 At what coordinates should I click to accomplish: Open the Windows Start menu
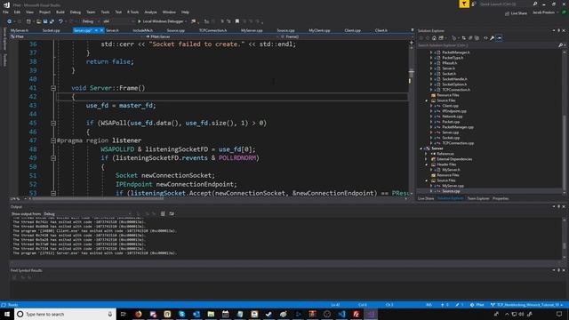coord(7,314)
